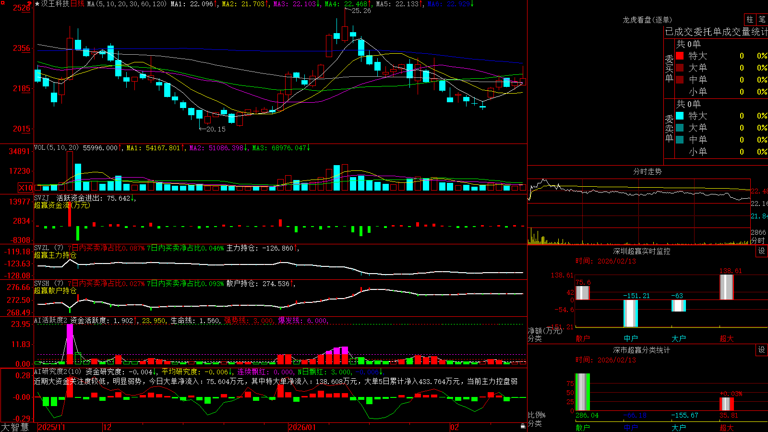768x432 pixels.
Task: Select the 2026/01 date marker on timeline
Action: [x=302, y=427]
